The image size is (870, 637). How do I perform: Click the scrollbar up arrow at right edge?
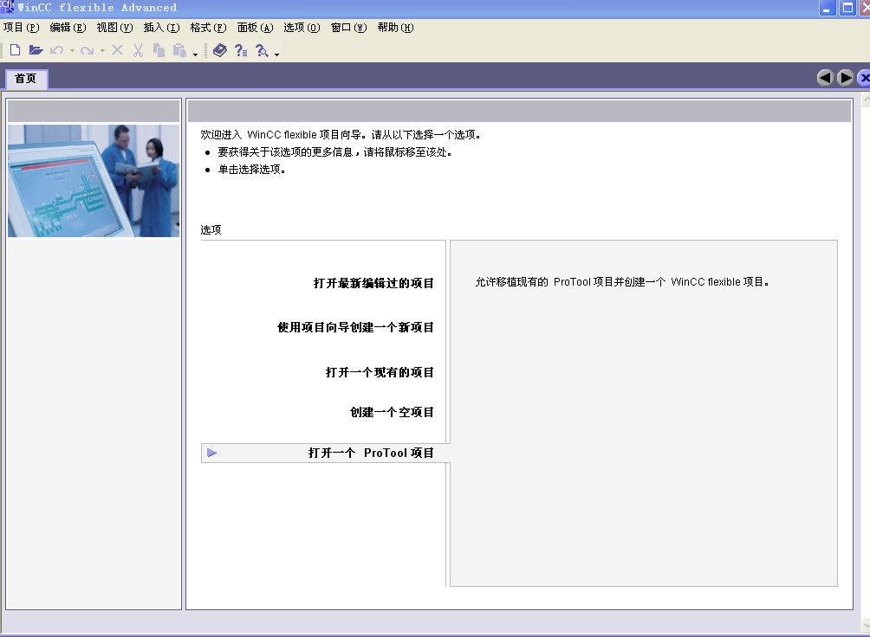pos(864,101)
